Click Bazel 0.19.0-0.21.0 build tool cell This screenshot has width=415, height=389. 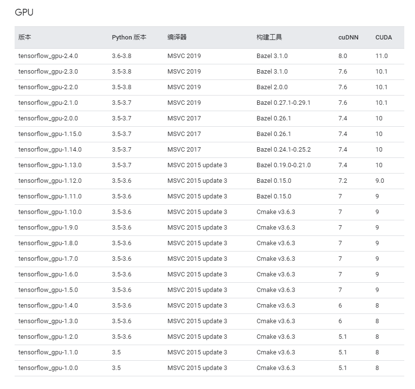click(283, 165)
